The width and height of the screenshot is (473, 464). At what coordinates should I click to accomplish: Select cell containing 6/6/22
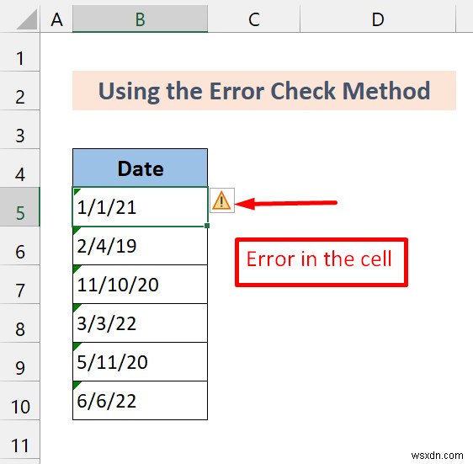pos(140,400)
